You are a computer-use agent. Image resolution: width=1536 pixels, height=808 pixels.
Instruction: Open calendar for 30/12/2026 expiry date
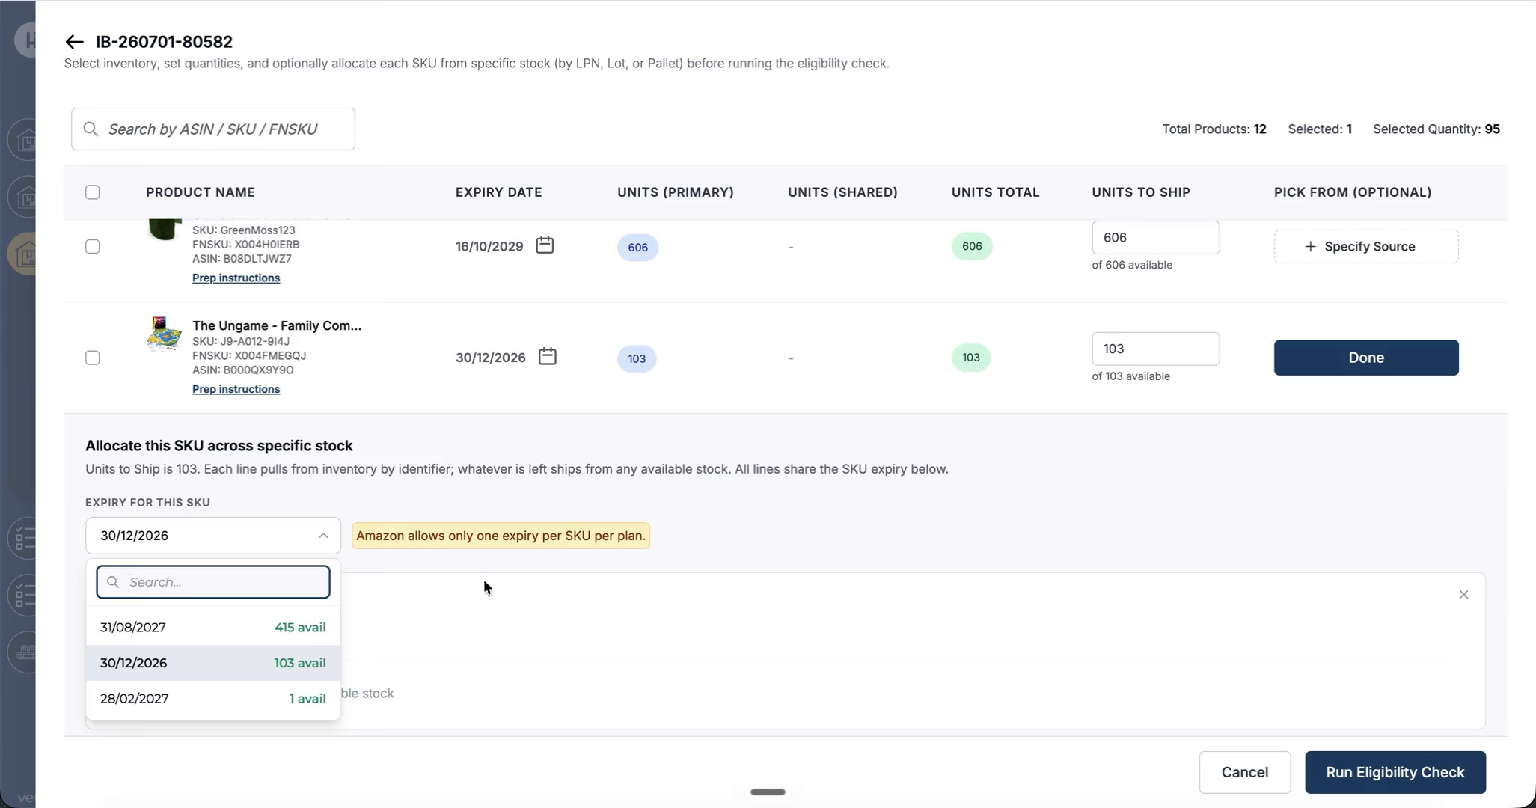click(548, 357)
